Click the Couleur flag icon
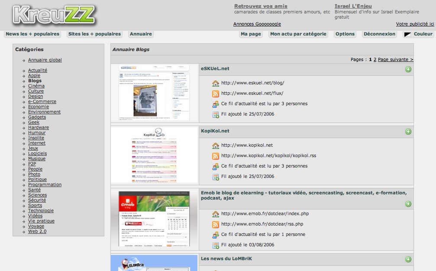The height and width of the screenshot is (271, 436). click(x=407, y=35)
